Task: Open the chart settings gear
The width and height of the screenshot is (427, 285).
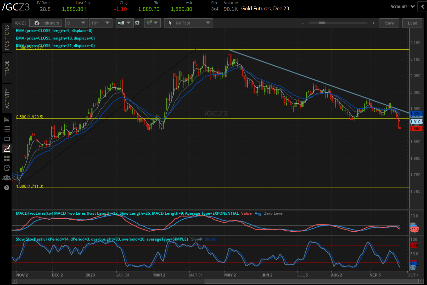Action: click(x=137, y=23)
